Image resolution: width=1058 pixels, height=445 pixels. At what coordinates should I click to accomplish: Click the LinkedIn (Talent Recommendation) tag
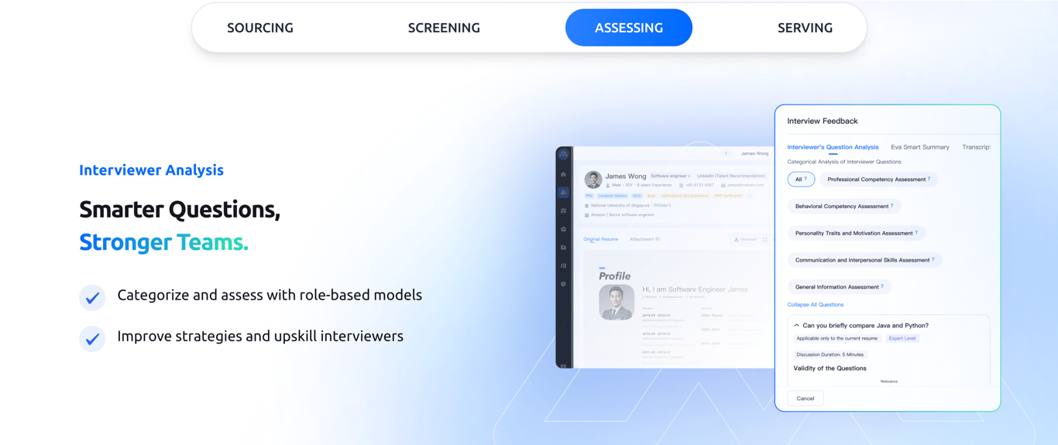click(731, 176)
